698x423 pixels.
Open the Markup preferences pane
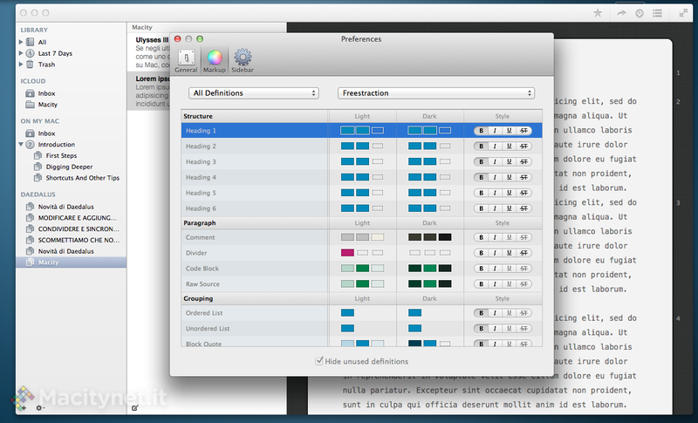[x=214, y=61]
